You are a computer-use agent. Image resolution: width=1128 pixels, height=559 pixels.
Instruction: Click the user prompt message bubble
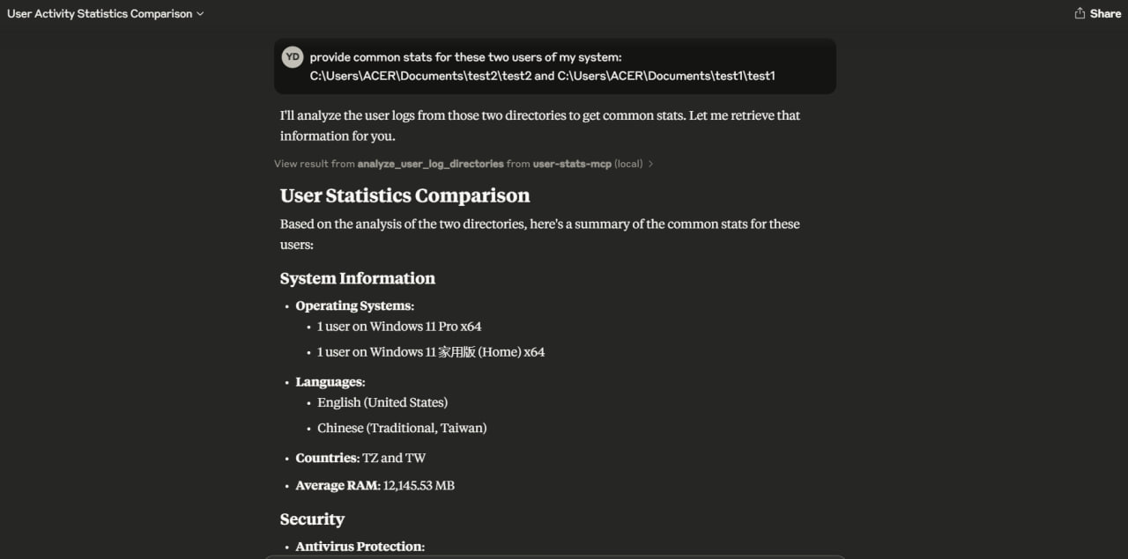pos(555,66)
